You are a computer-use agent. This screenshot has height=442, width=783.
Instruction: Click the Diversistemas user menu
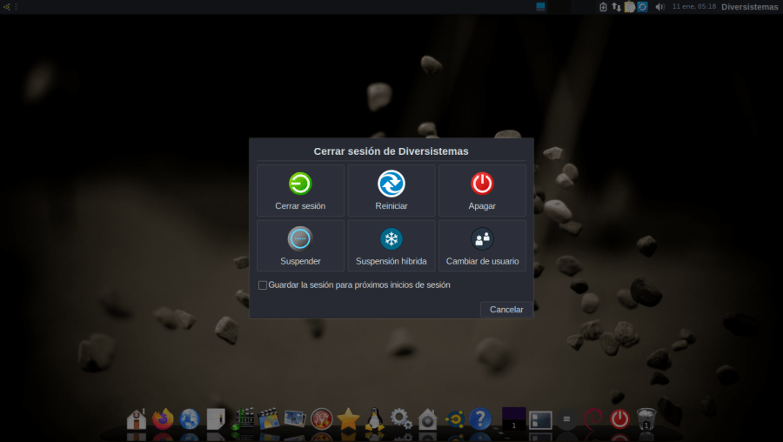[x=749, y=7]
